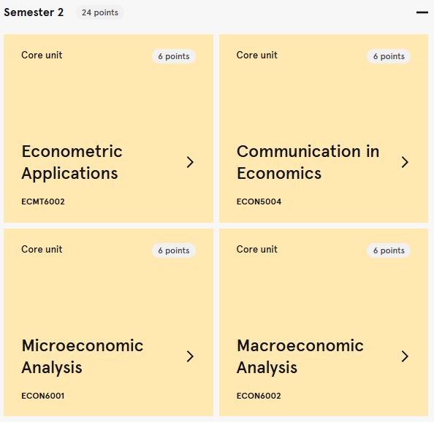Screen dimensions: 434x422
Task: Collapse the Semester 2 section with minus icon
Action: pyautogui.click(x=422, y=12)
